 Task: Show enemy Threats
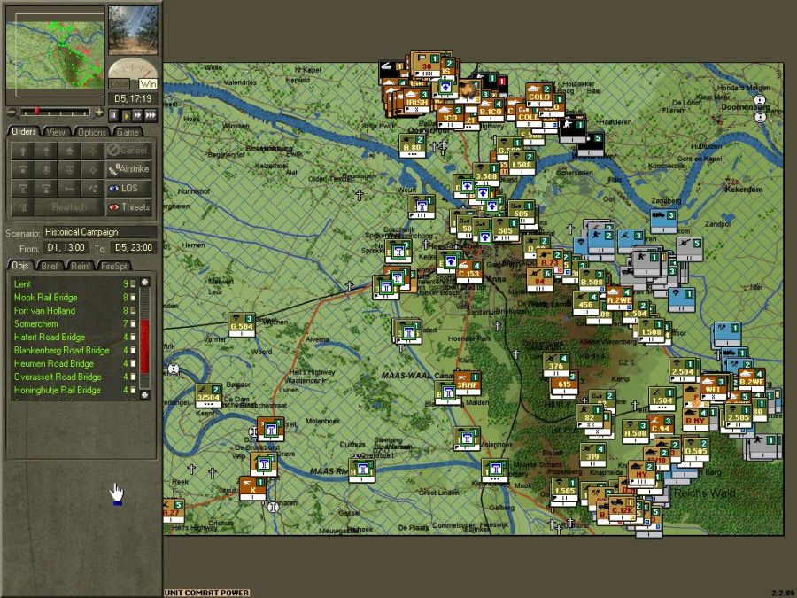[x=128, y=207]
